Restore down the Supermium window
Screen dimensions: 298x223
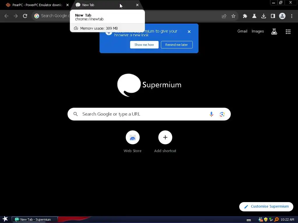point(281,3)
